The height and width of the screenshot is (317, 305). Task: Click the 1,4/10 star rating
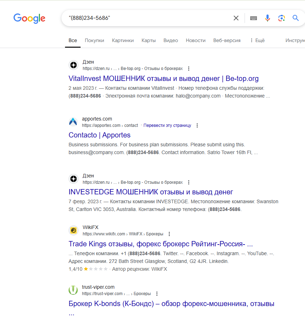click(88, 269)
